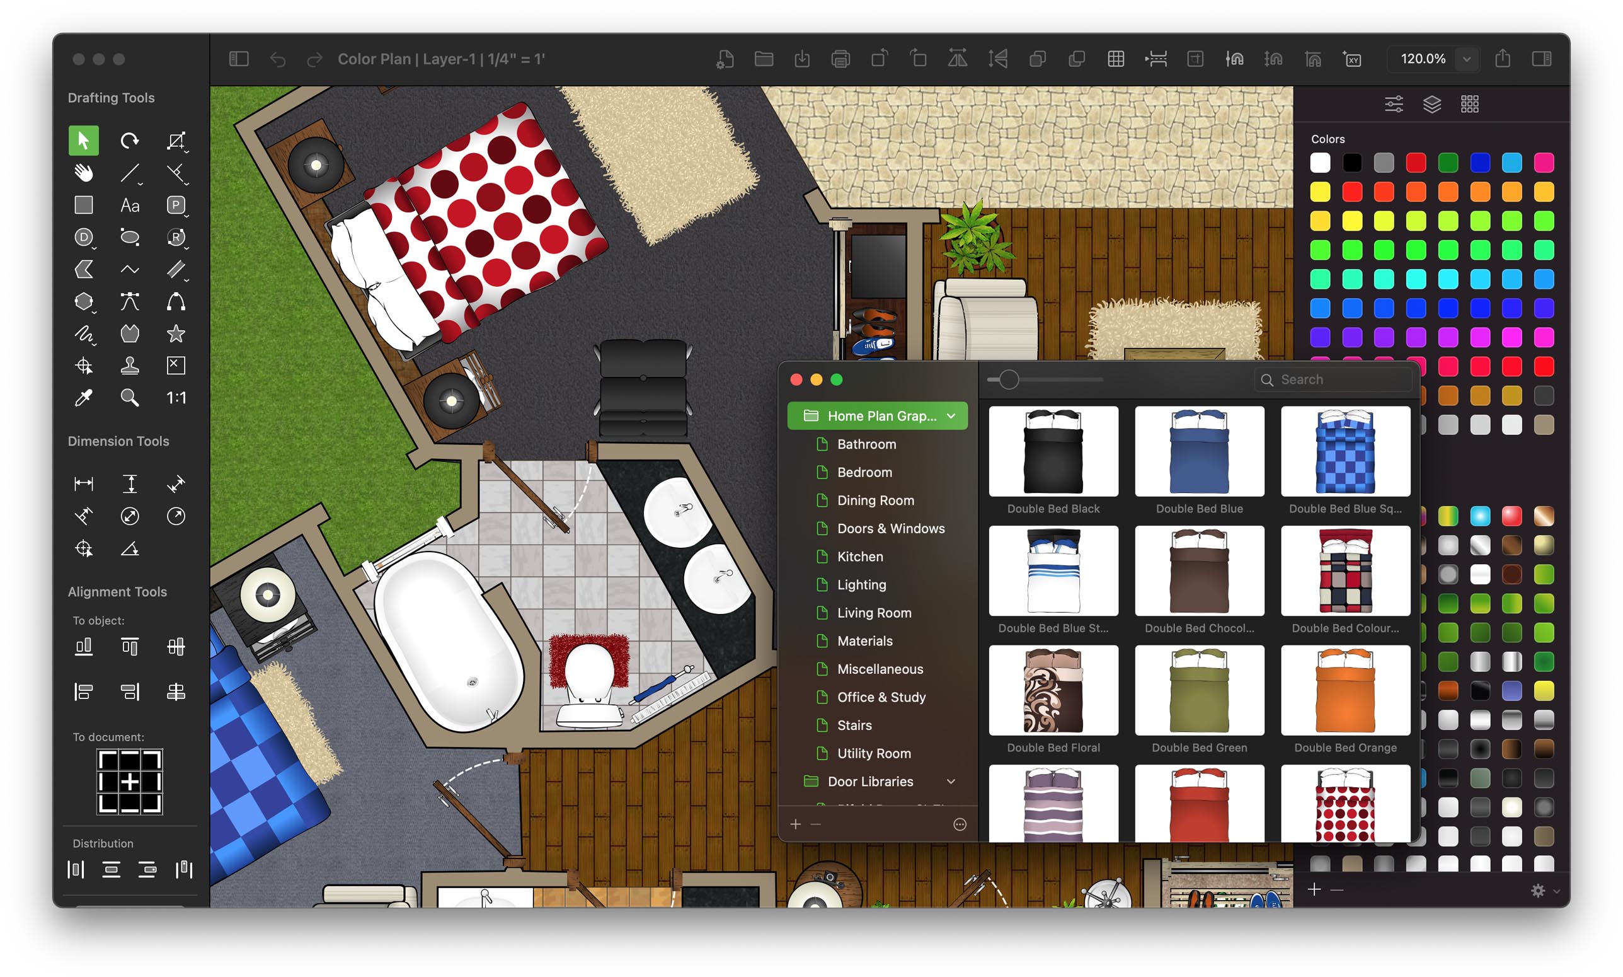The width and height of the screenshot is (1623, 977).
Task: Select the Pencil/freehand draw tool
Action: pos(80,334)
